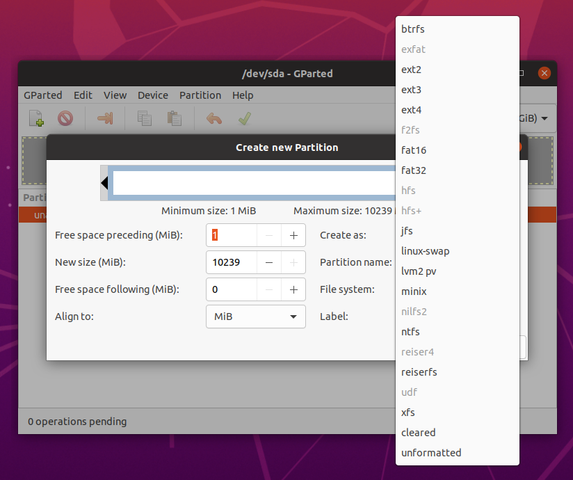Screen dimensions: 573x480
Task: Choose fat32 from file system list
Action: 457,170
